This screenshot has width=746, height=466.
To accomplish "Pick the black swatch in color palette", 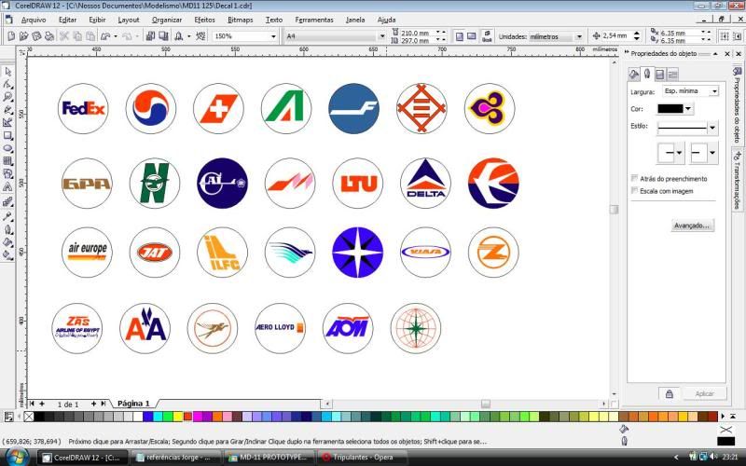I will [x=39, y=417].
